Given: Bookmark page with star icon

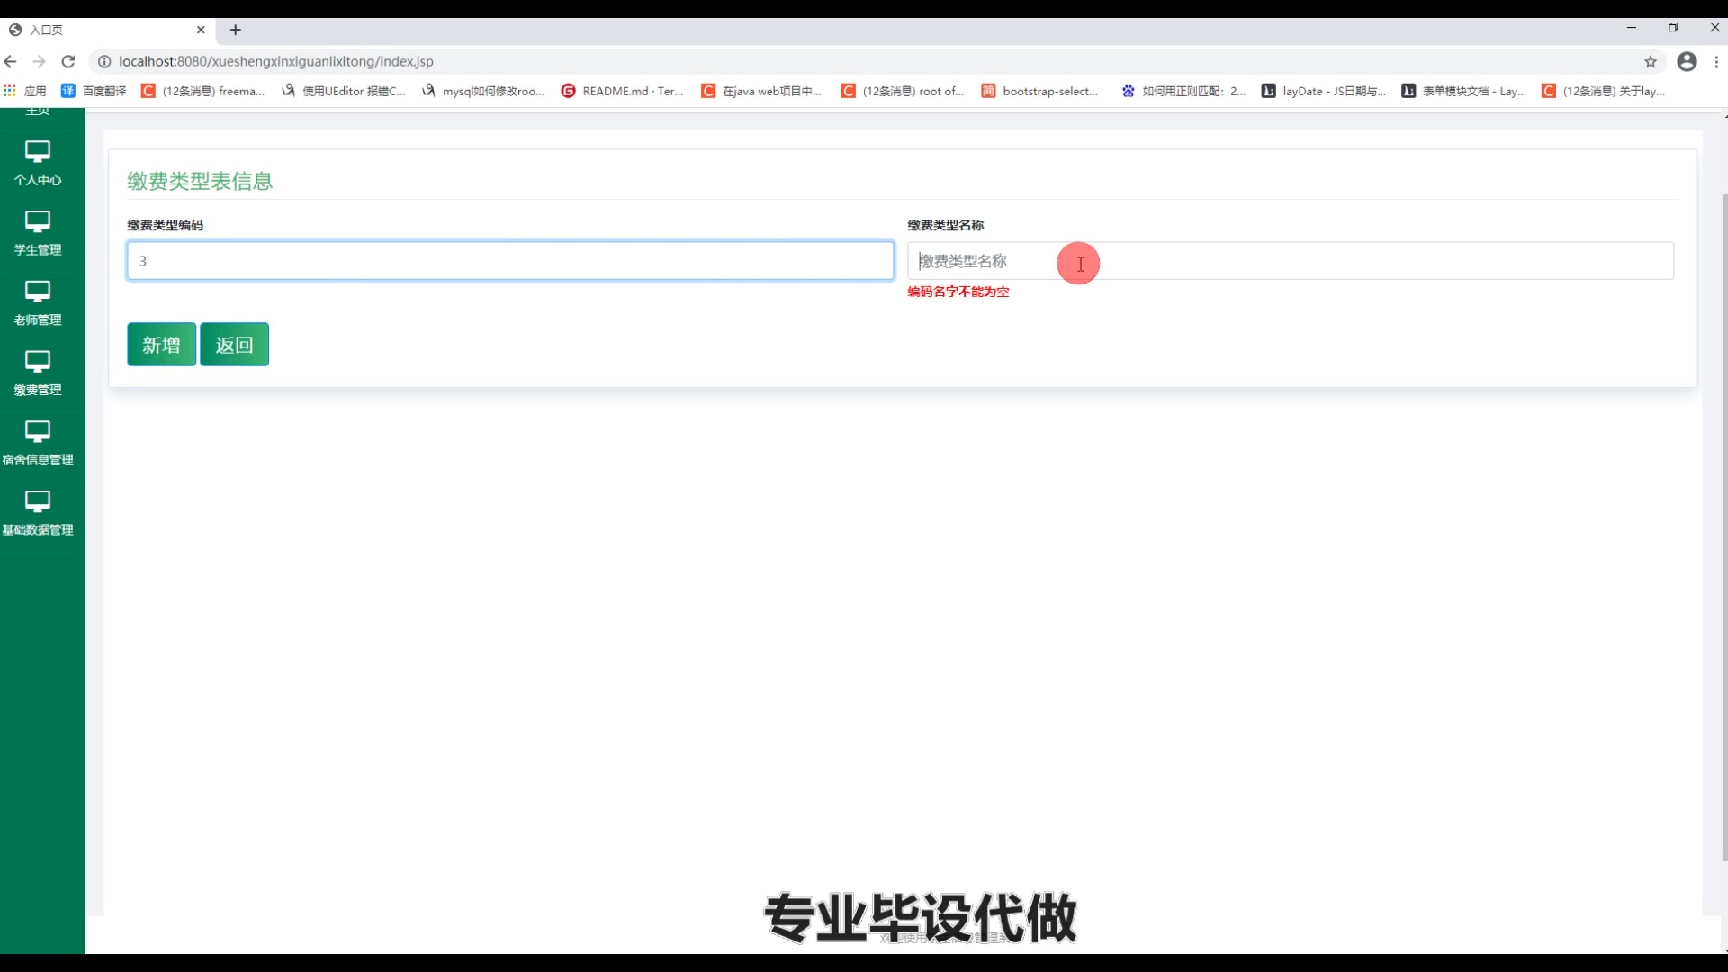Looking at the screenshot, I should [1650, 61].
